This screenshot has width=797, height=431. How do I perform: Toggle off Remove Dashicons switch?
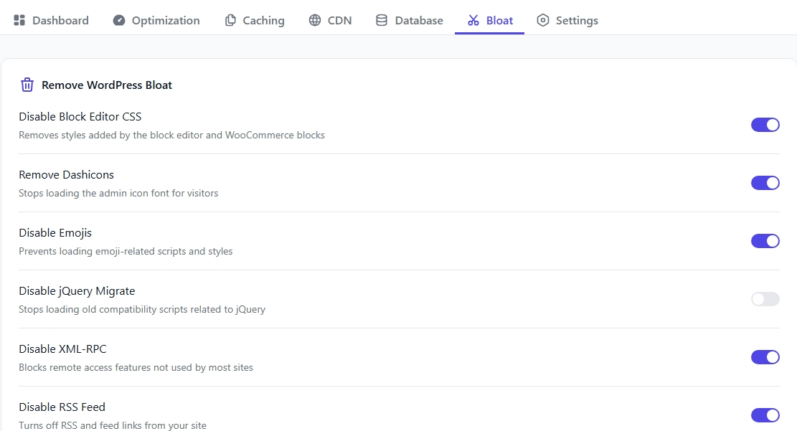(765, 183)
